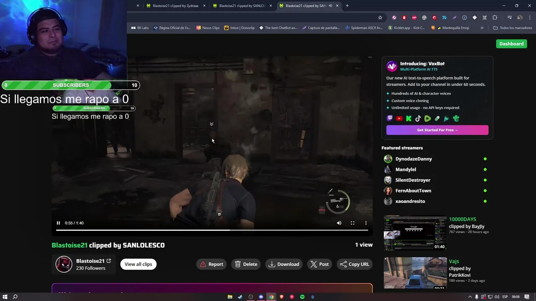Open the Windows Start menu
Screen dimensions: 536x301
tap(5, 297)
